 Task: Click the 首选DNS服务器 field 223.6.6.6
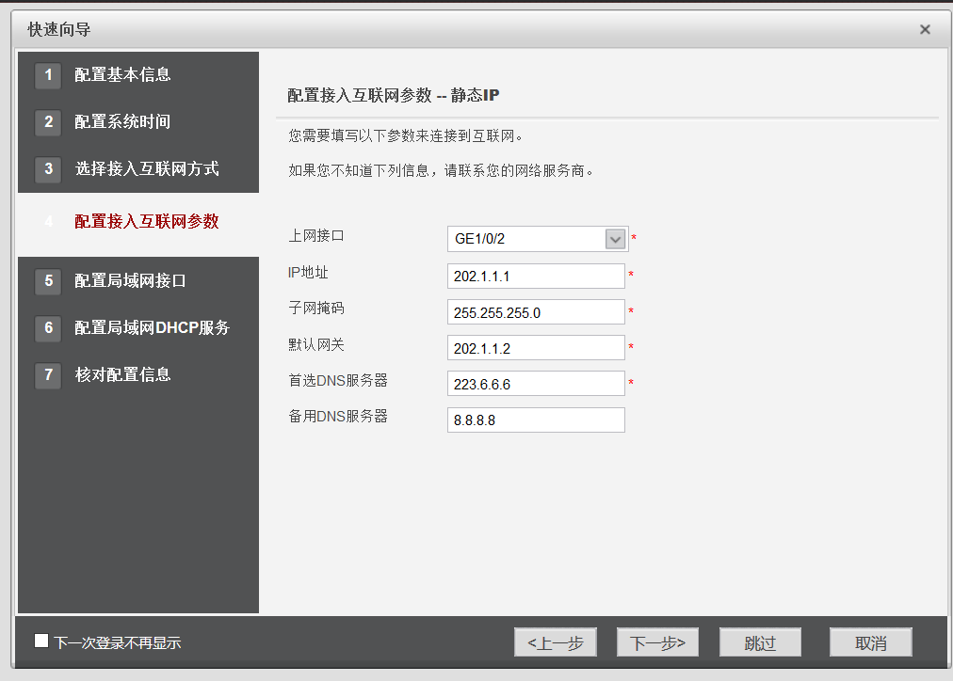pyautogui.click(x=536, y=384)
